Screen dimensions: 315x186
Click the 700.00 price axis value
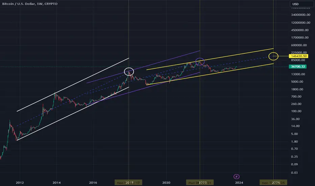[x=296, y=96]
